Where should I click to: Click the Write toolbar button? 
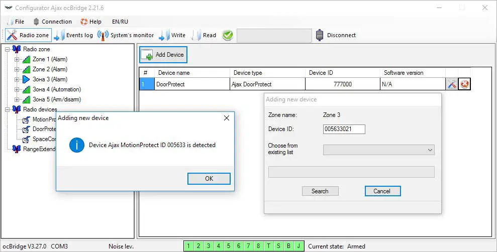(172, 35)
